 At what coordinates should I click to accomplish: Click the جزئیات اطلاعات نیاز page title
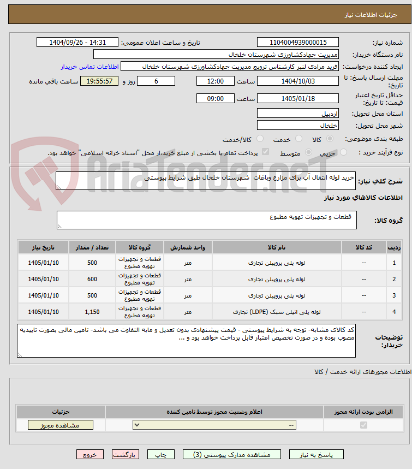(x=371, y=15)
